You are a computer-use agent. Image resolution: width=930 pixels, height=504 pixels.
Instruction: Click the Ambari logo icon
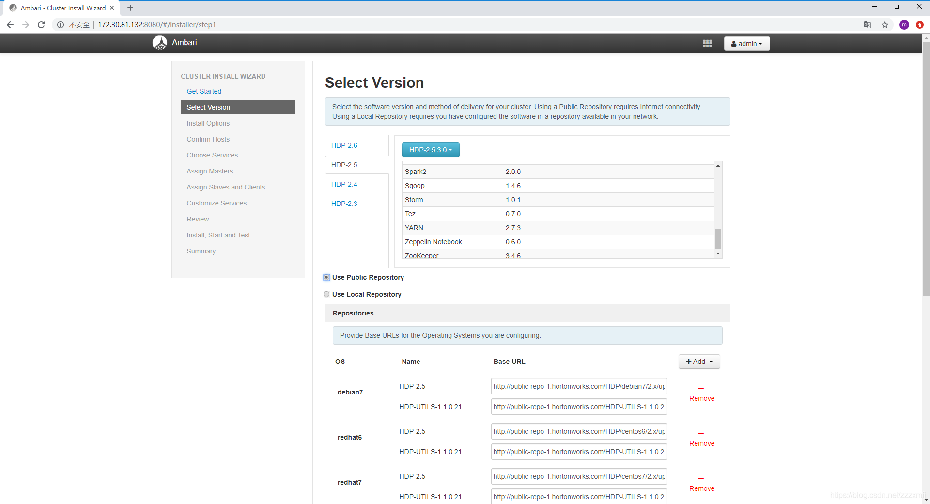click(160, 43)
